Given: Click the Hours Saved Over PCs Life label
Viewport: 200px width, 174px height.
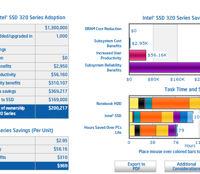Looking at the screenshot, I should (x=103, y=130).
